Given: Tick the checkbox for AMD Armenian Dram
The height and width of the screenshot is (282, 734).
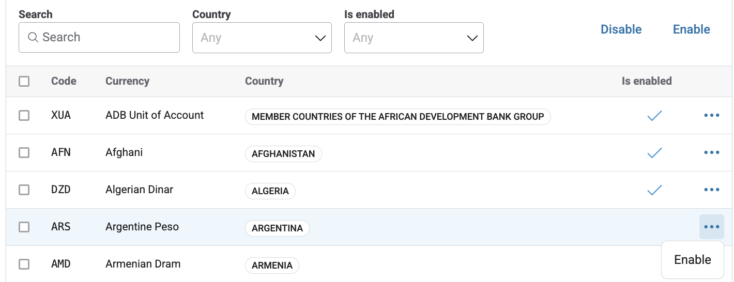Looking at the screenshot, I should (x=24, y=264).
